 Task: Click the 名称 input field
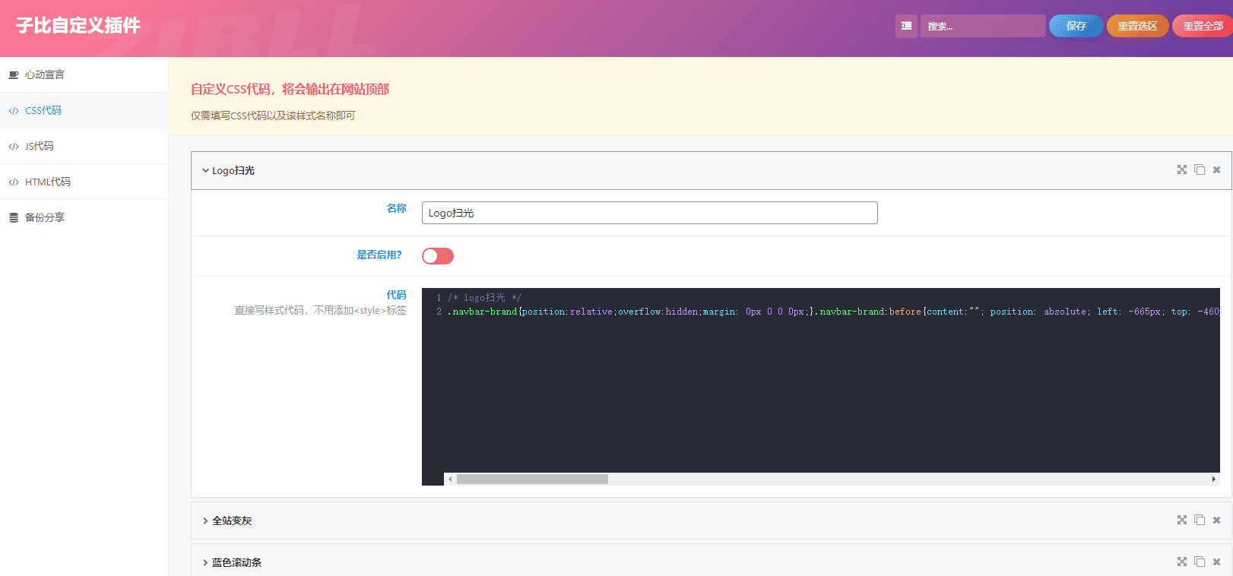650,213
